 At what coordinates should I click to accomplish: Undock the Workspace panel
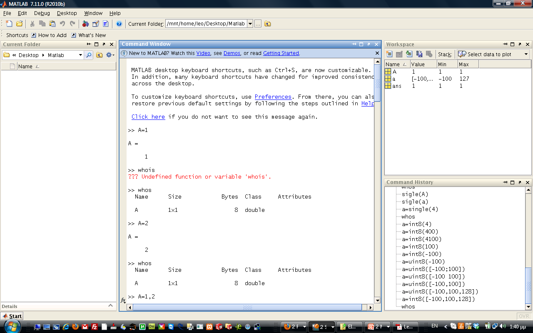520,44
